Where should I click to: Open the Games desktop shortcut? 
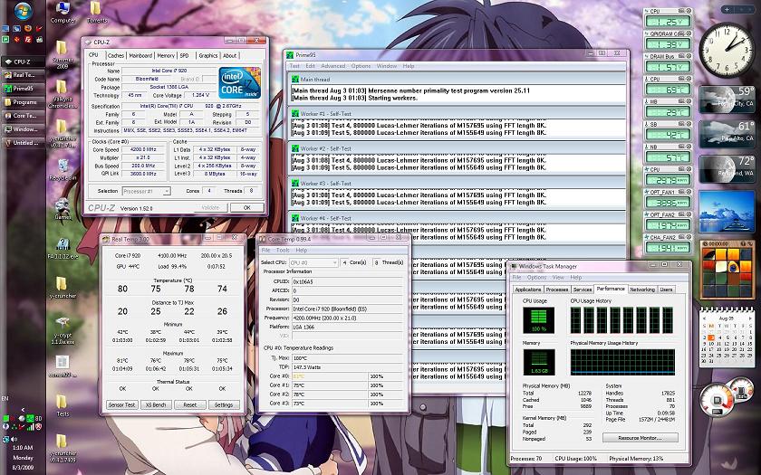click(63, 209)
